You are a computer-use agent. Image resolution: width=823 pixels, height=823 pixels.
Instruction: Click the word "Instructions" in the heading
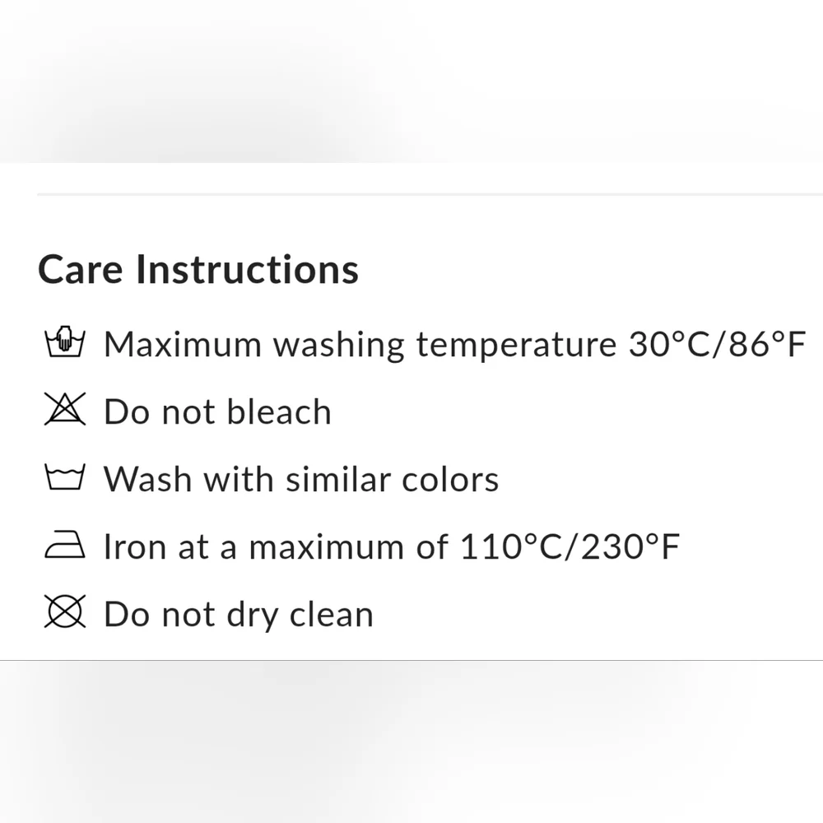tap(247, 270)
